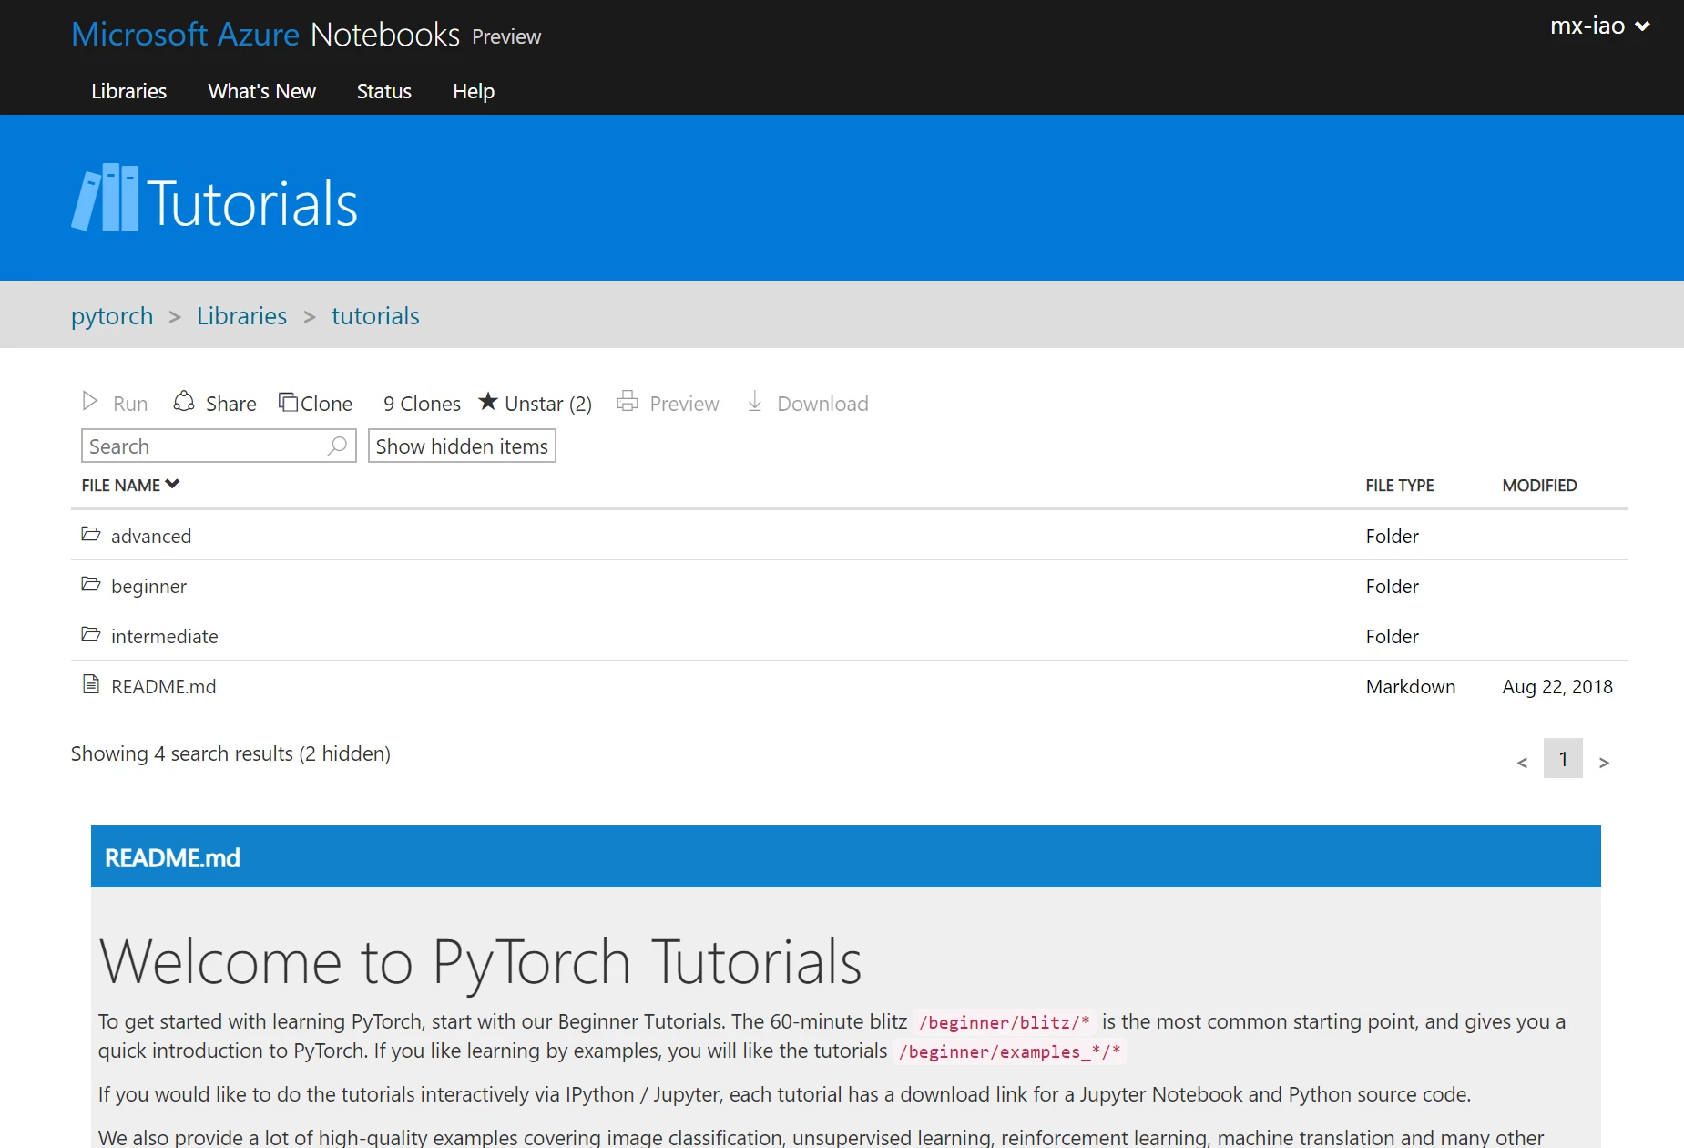This screenshot has height=1148, width=1684.
Task: Click the Clone copy icon
Action: click(x=288, y=402)
